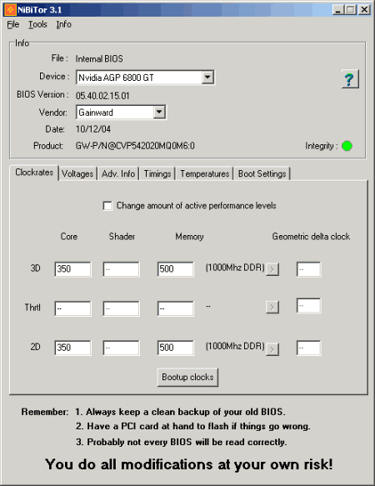Open the Info menu
Viewport: 375px width, 486px height.
[x=63, y=24]
